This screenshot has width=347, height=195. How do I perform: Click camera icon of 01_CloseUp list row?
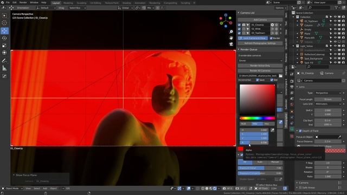243,25
